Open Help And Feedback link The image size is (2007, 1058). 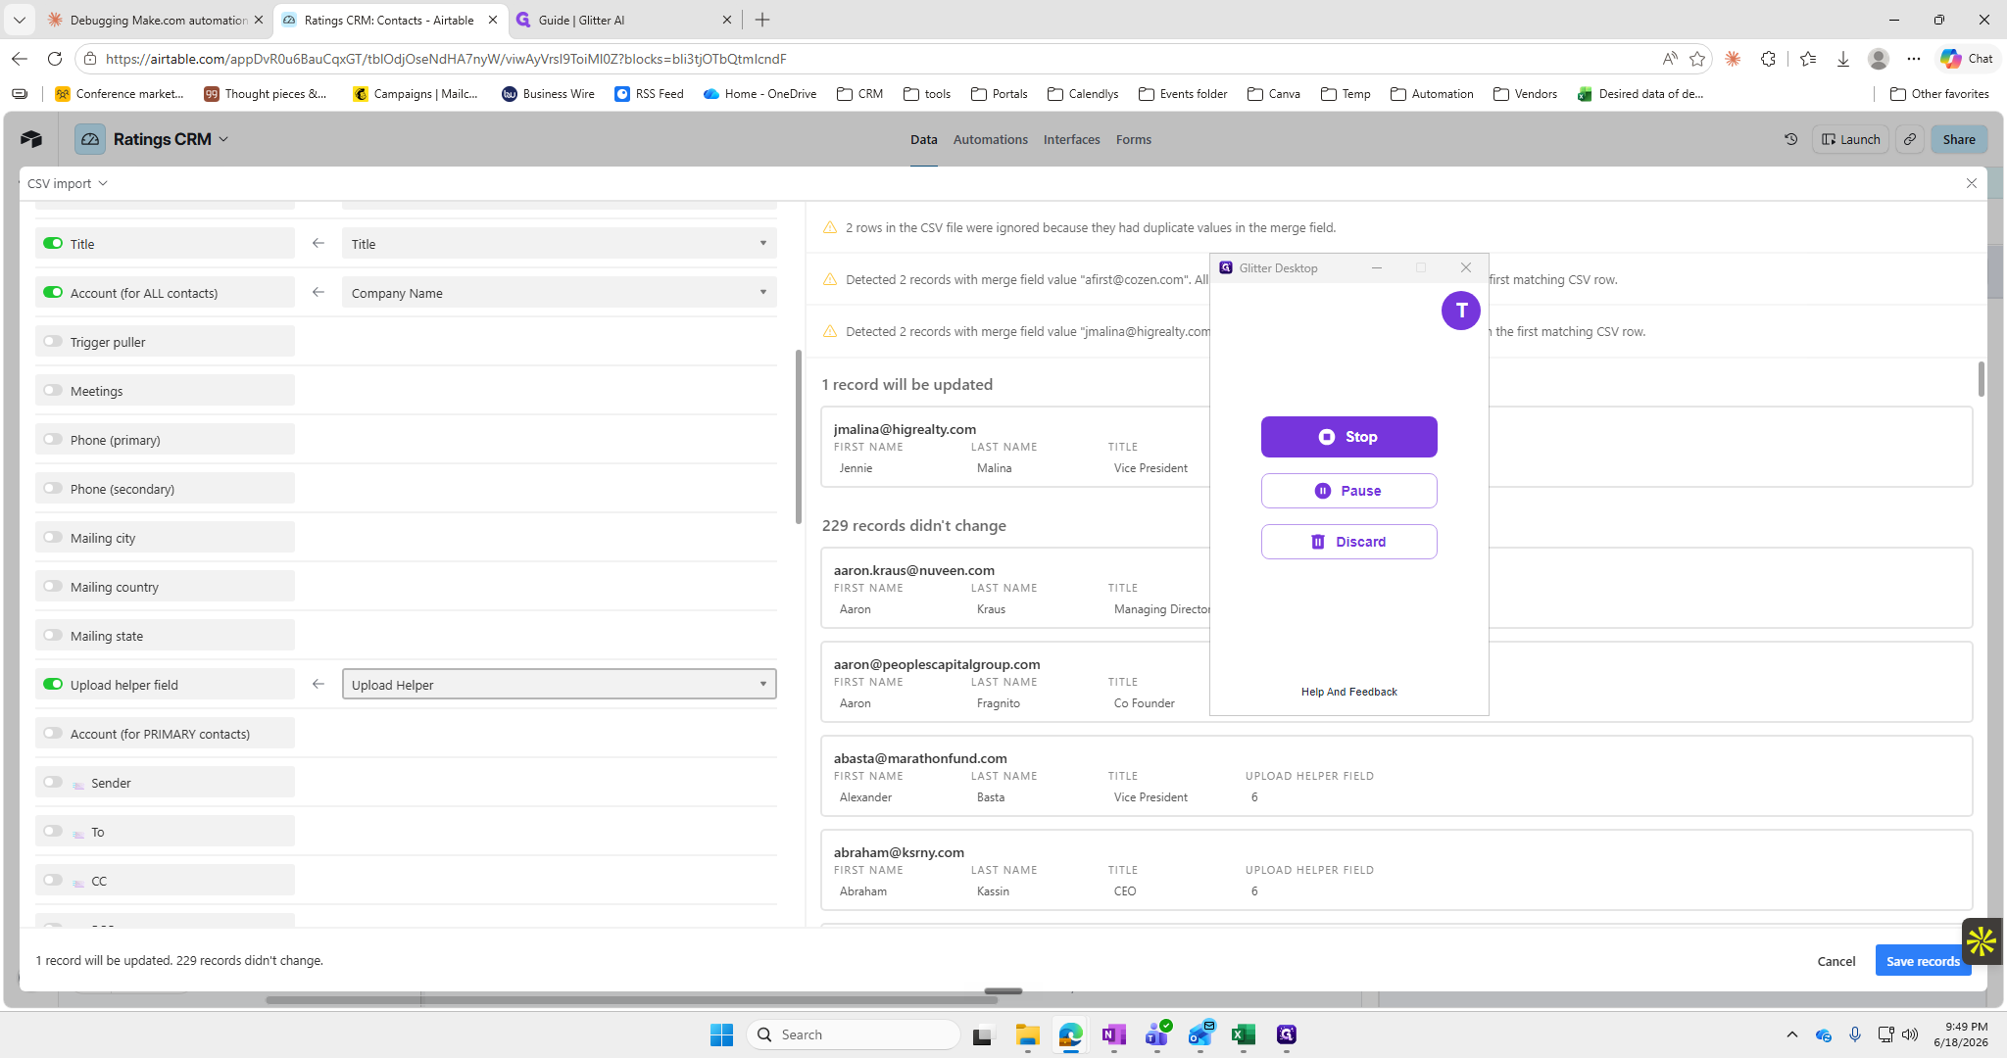1348,692
